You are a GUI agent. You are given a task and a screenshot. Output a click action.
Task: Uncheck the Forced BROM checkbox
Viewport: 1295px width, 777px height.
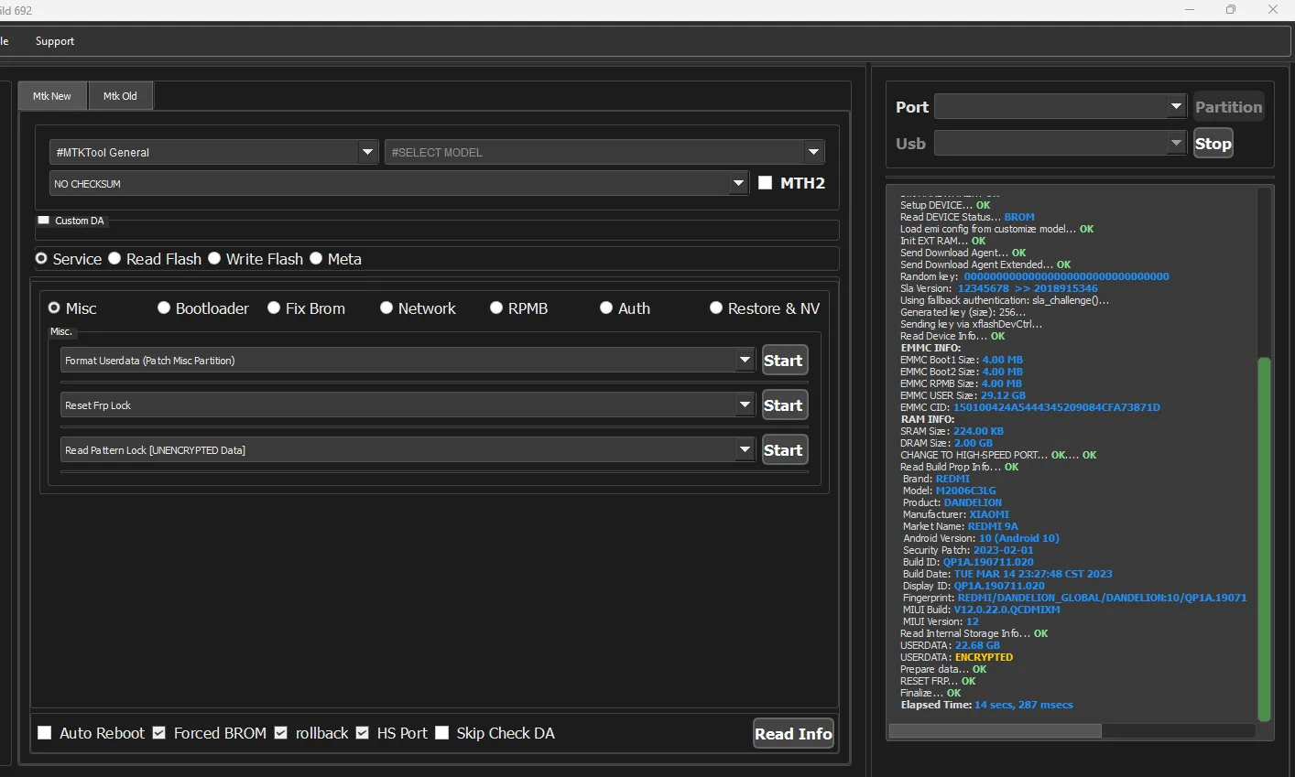159,733
